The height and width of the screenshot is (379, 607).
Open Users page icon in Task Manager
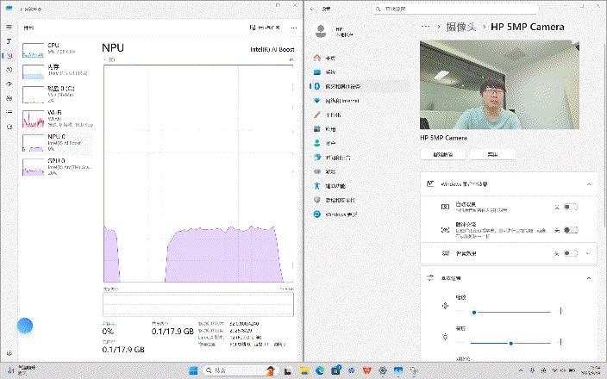pos(9,98)
